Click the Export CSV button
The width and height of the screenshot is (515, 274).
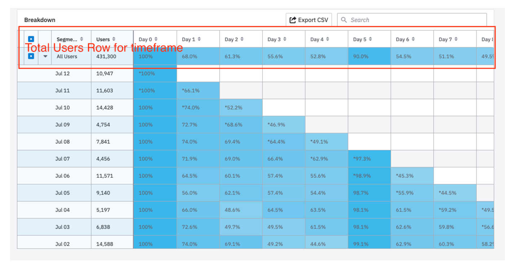click(309, 20)
